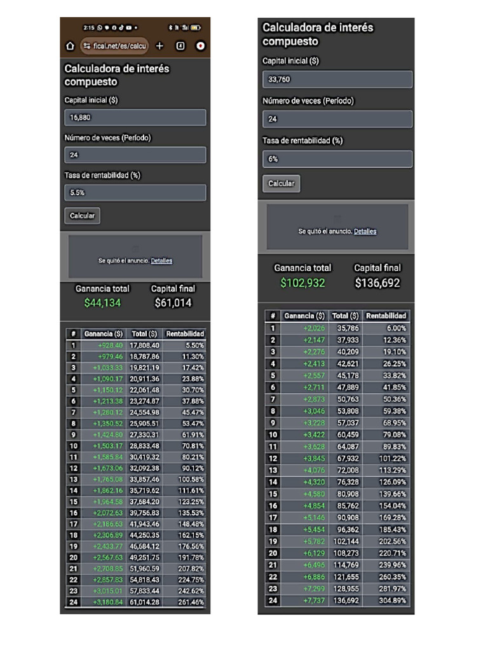This screenshot has width=488, height=651.
Task: Click the fical.net address bar URL
Action: click(119, 46)
